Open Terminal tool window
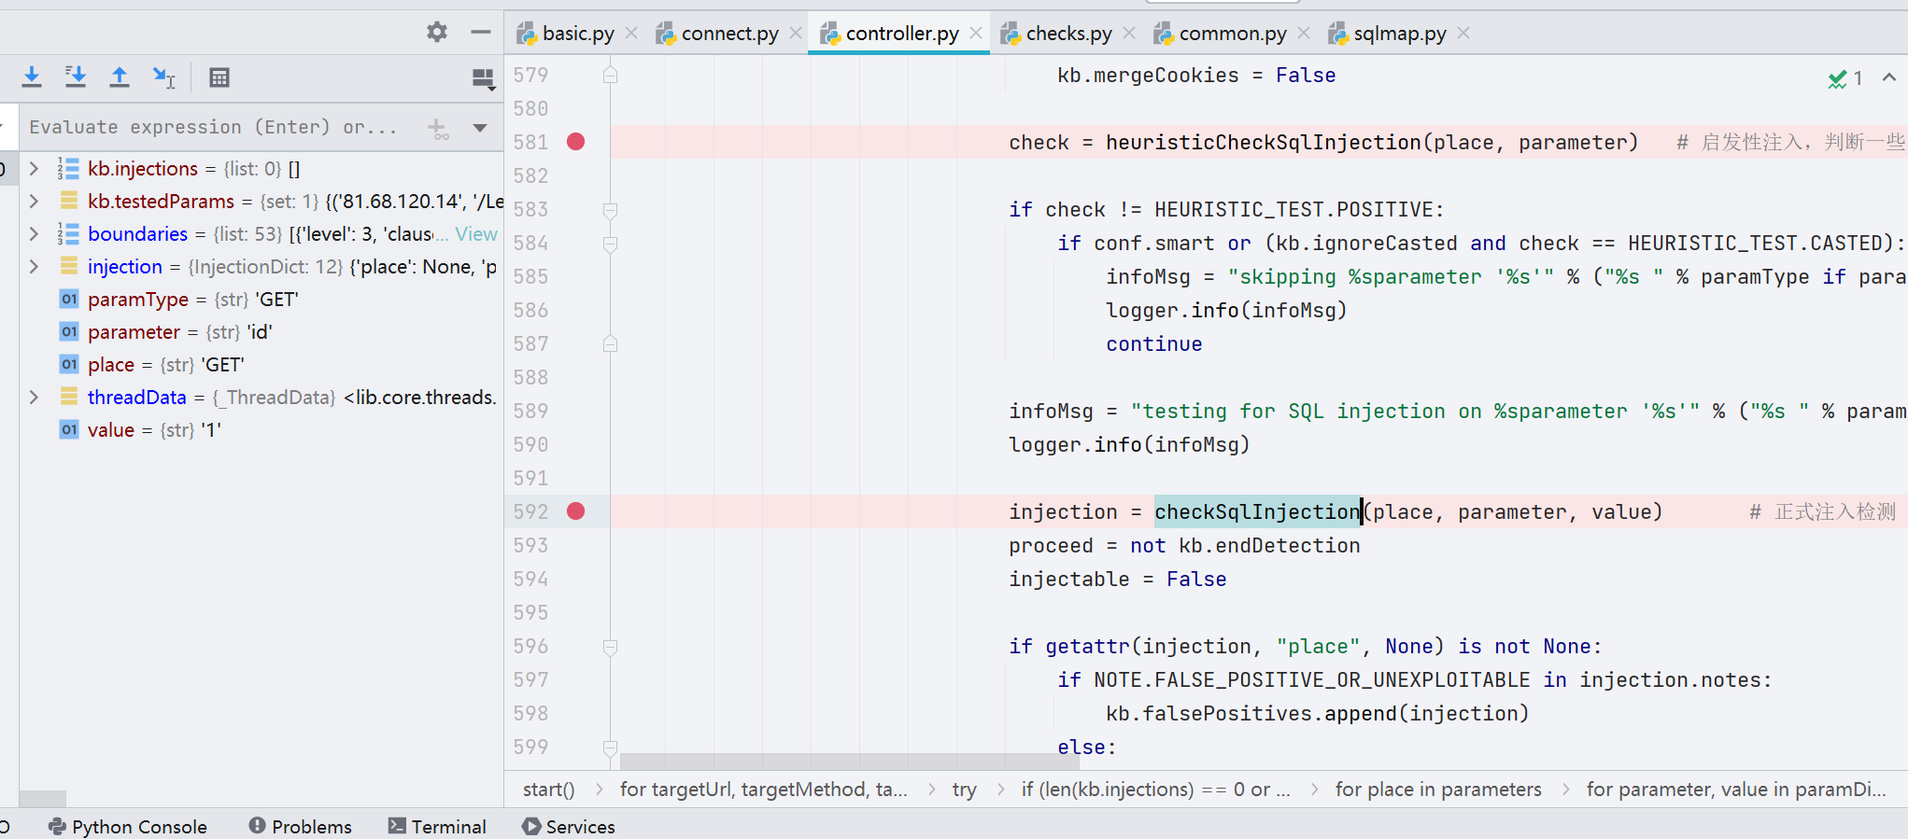The image size is (1908, 839). coord(437,827)
